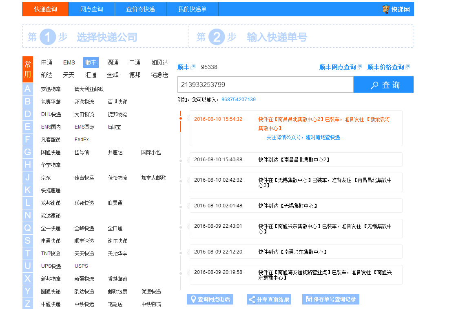Open the 查价寄快递 tab

pos(141,9)
